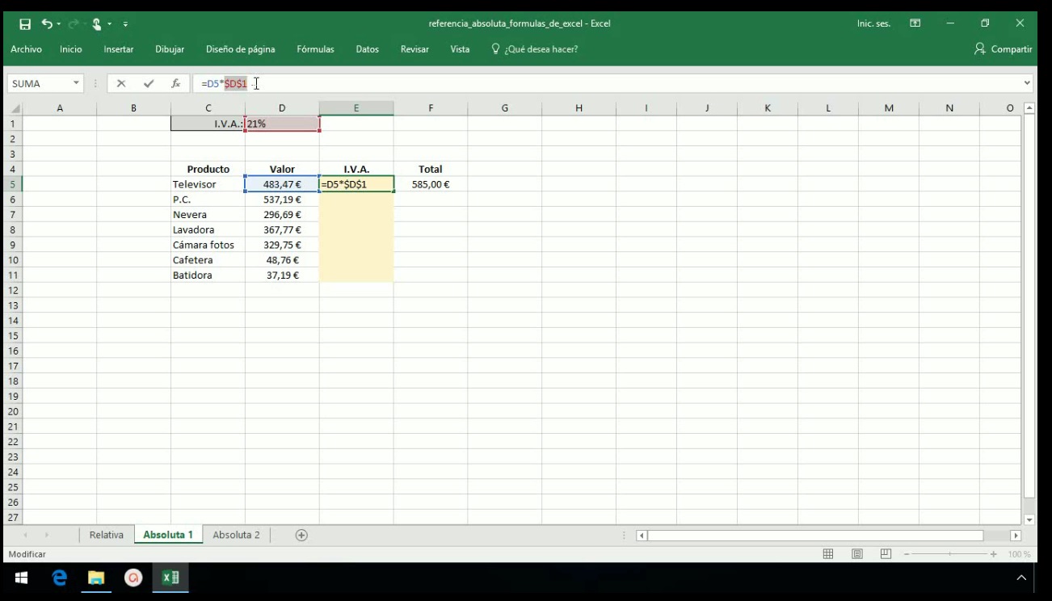Open the Insertar ribbon tab
Viewport: 1052px width, 601px height.
(x=119, y=49)
